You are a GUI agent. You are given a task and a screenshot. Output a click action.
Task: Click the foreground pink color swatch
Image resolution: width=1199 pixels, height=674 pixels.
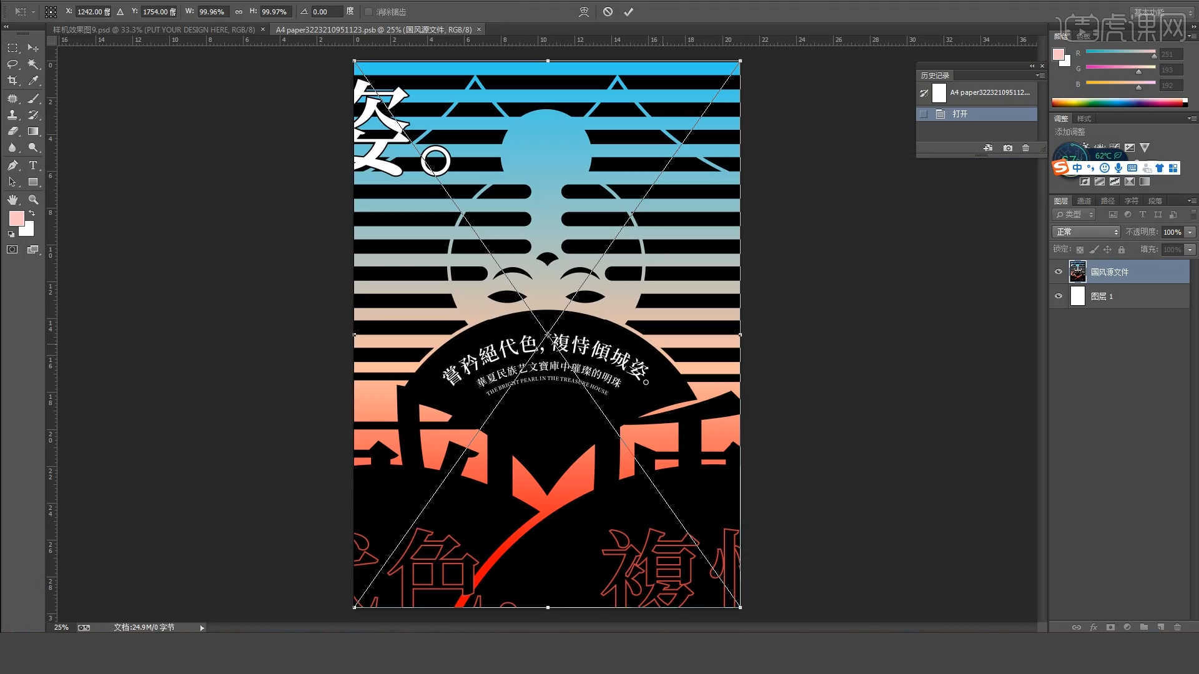pos(16,218)
